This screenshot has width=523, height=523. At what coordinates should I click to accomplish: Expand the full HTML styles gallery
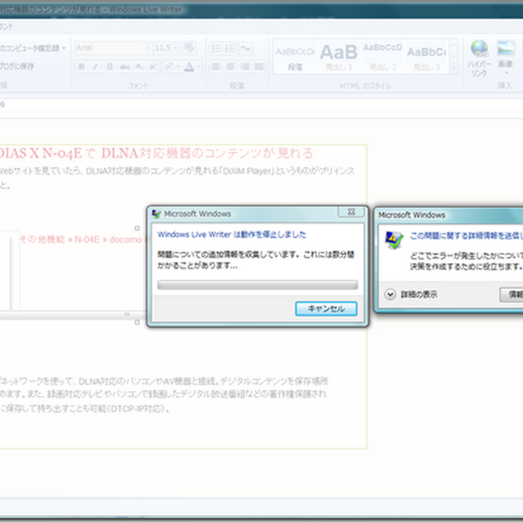point(453,69)
